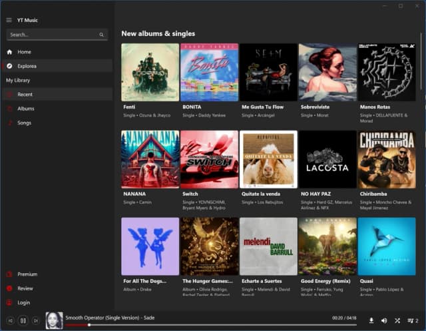426x331 pixels.
Task: Open the Chiribamba single cover
Action: click(x=387, y=159)
